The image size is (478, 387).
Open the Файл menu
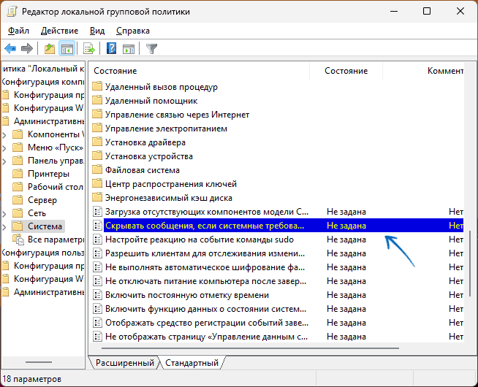coord(19,31)
